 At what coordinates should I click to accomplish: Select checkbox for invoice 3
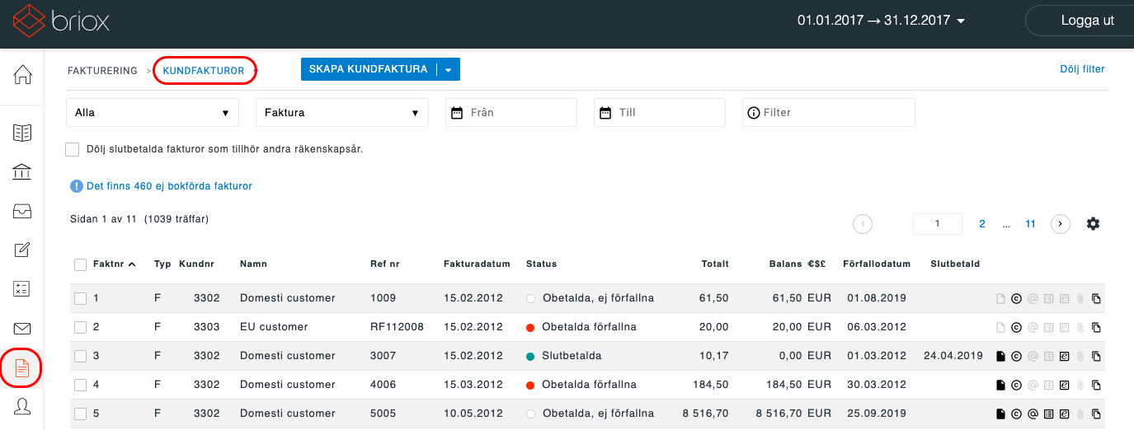(x=80, y=356)
